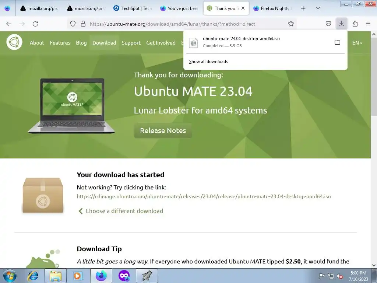The height and width of the screenshot is (283, 377).
Task: Click the Release Notes button
Action: 163,131
